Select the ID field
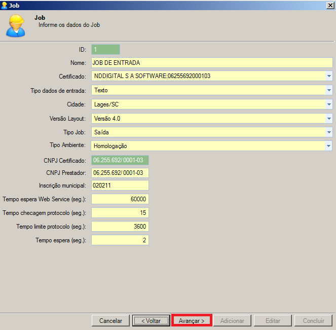336x330 pixels. coord(105,50)
